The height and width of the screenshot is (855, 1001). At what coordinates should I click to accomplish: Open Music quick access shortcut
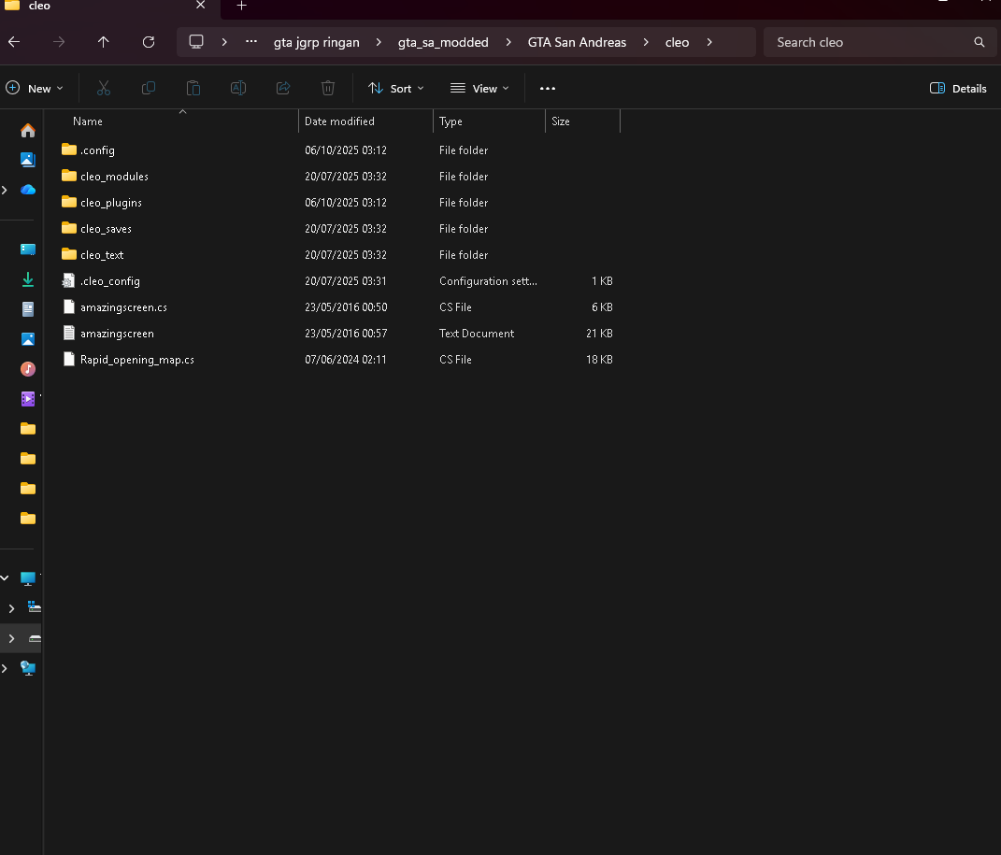pyautogui.click(x=27, y=369)
